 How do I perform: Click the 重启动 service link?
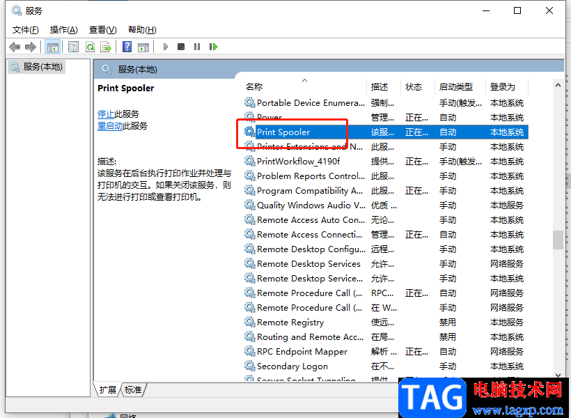[110, 126]
